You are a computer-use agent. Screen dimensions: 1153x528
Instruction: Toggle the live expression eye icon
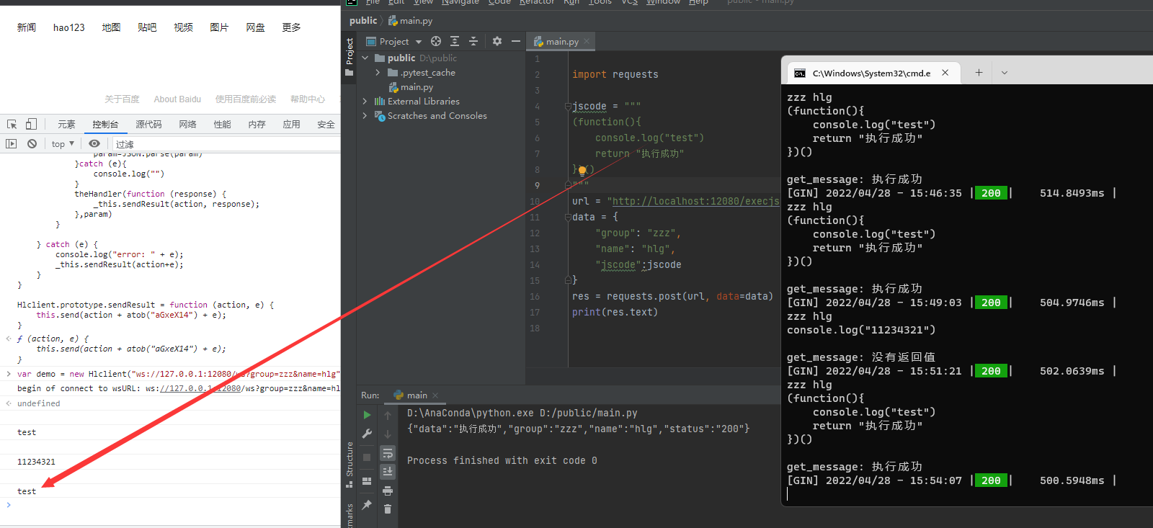94,144
